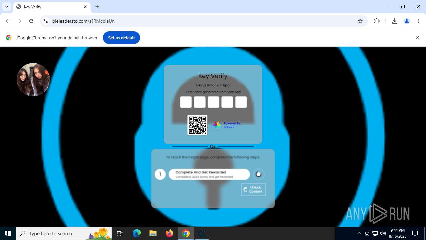Select the Key Verify tab
The image size is (426, 240).
pos(52,7)
